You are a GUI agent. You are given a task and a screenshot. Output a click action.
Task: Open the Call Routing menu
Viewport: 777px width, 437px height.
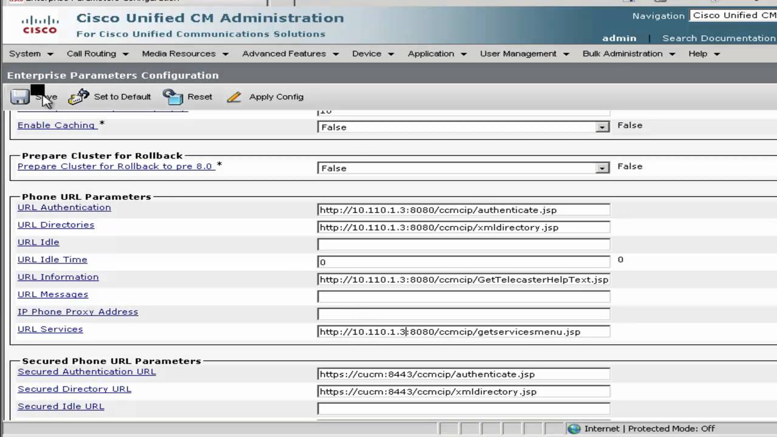[x=97, y=53]
